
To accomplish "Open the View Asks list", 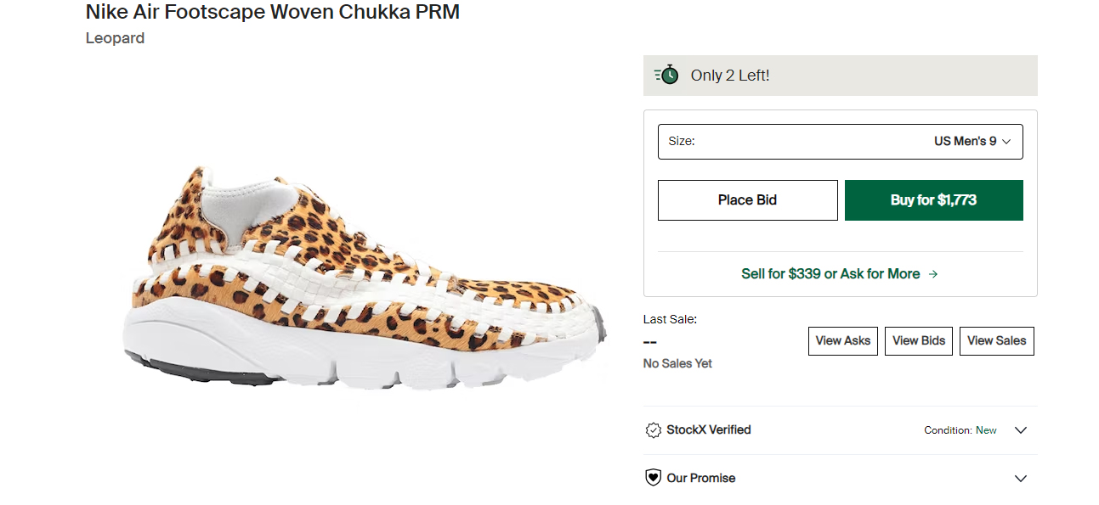I will coord(842,340).
